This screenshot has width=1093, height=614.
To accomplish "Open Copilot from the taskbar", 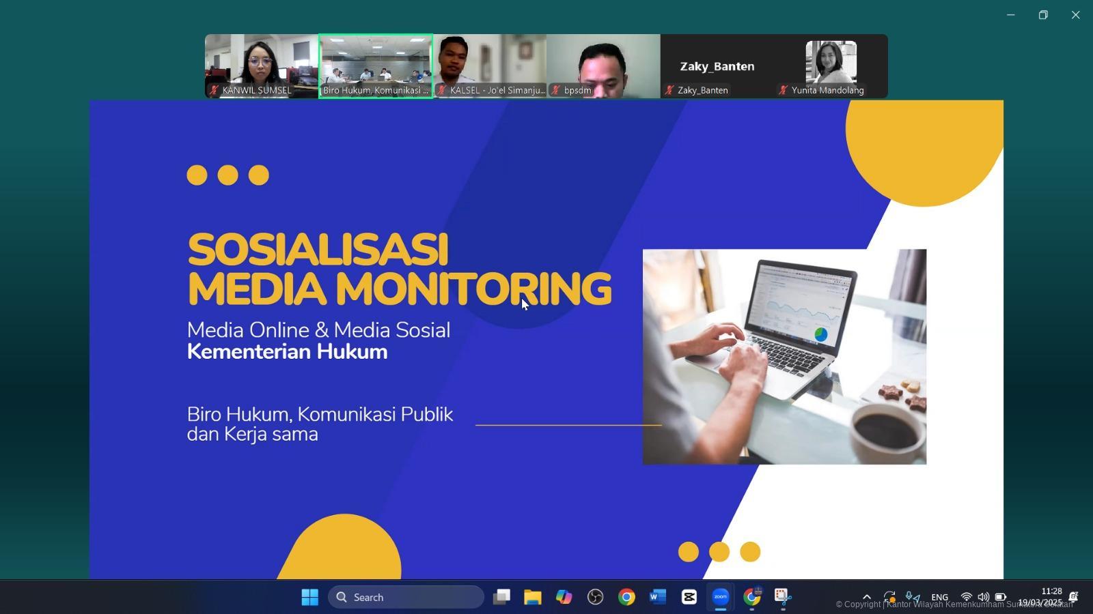I will click(x=564, y=597).
